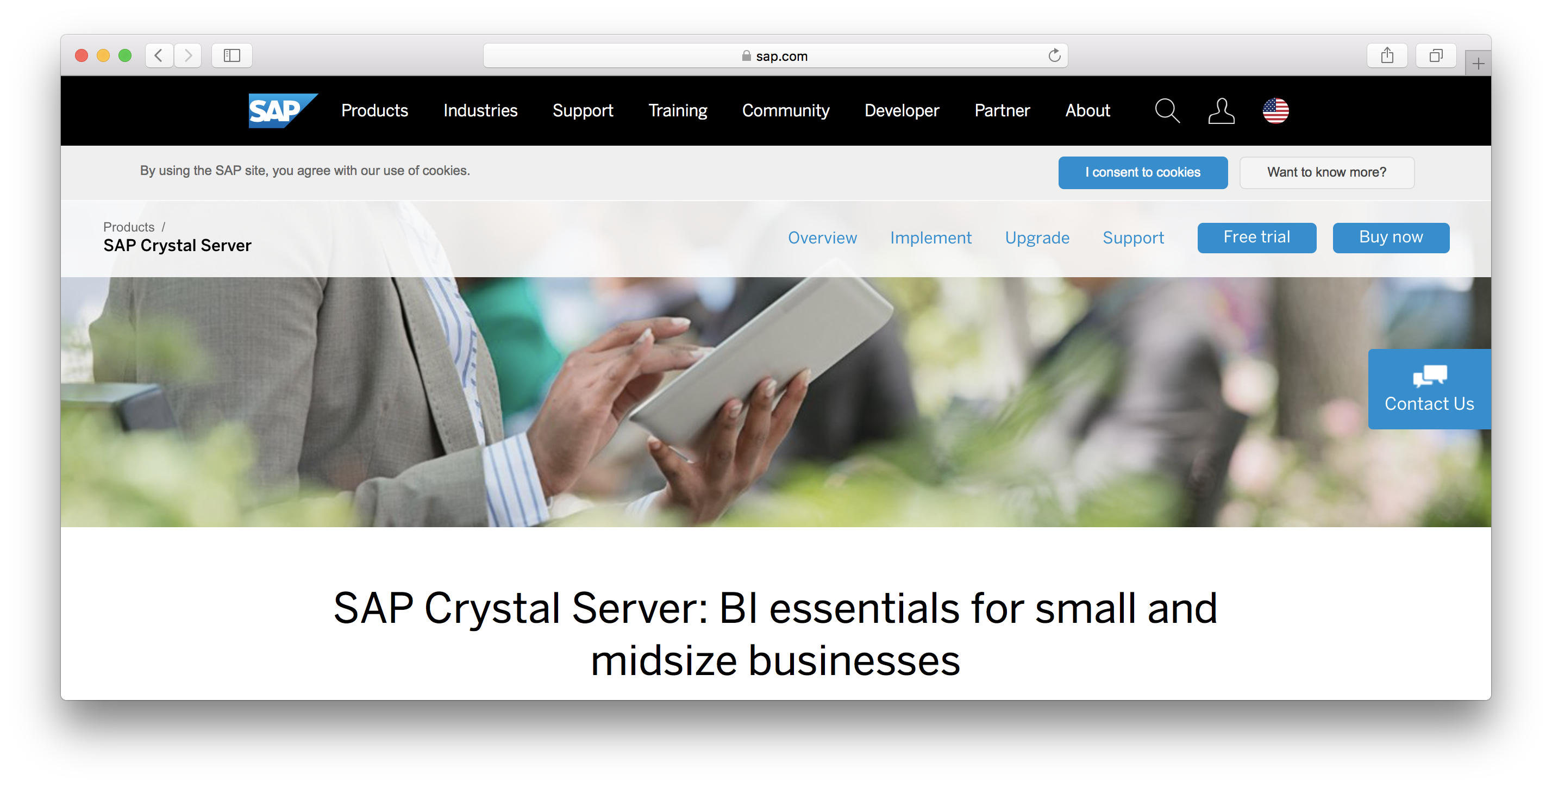1552x787 pixels.
Task: Select the Industries menu item
Action: 480,110
